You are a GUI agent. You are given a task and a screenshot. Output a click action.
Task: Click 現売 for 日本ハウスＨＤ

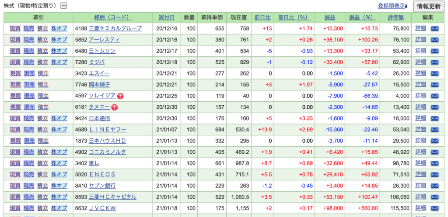(28, 141)
